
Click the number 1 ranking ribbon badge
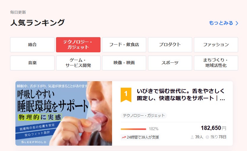126,95
